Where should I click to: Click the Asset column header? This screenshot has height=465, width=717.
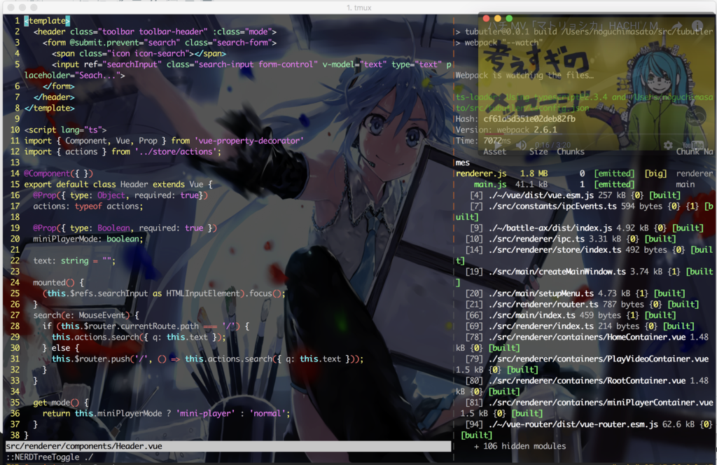(494, 152)
